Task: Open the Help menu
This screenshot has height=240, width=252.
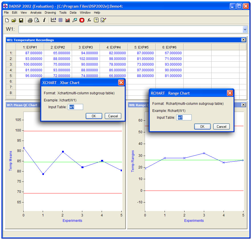Action: coord(97,12)
